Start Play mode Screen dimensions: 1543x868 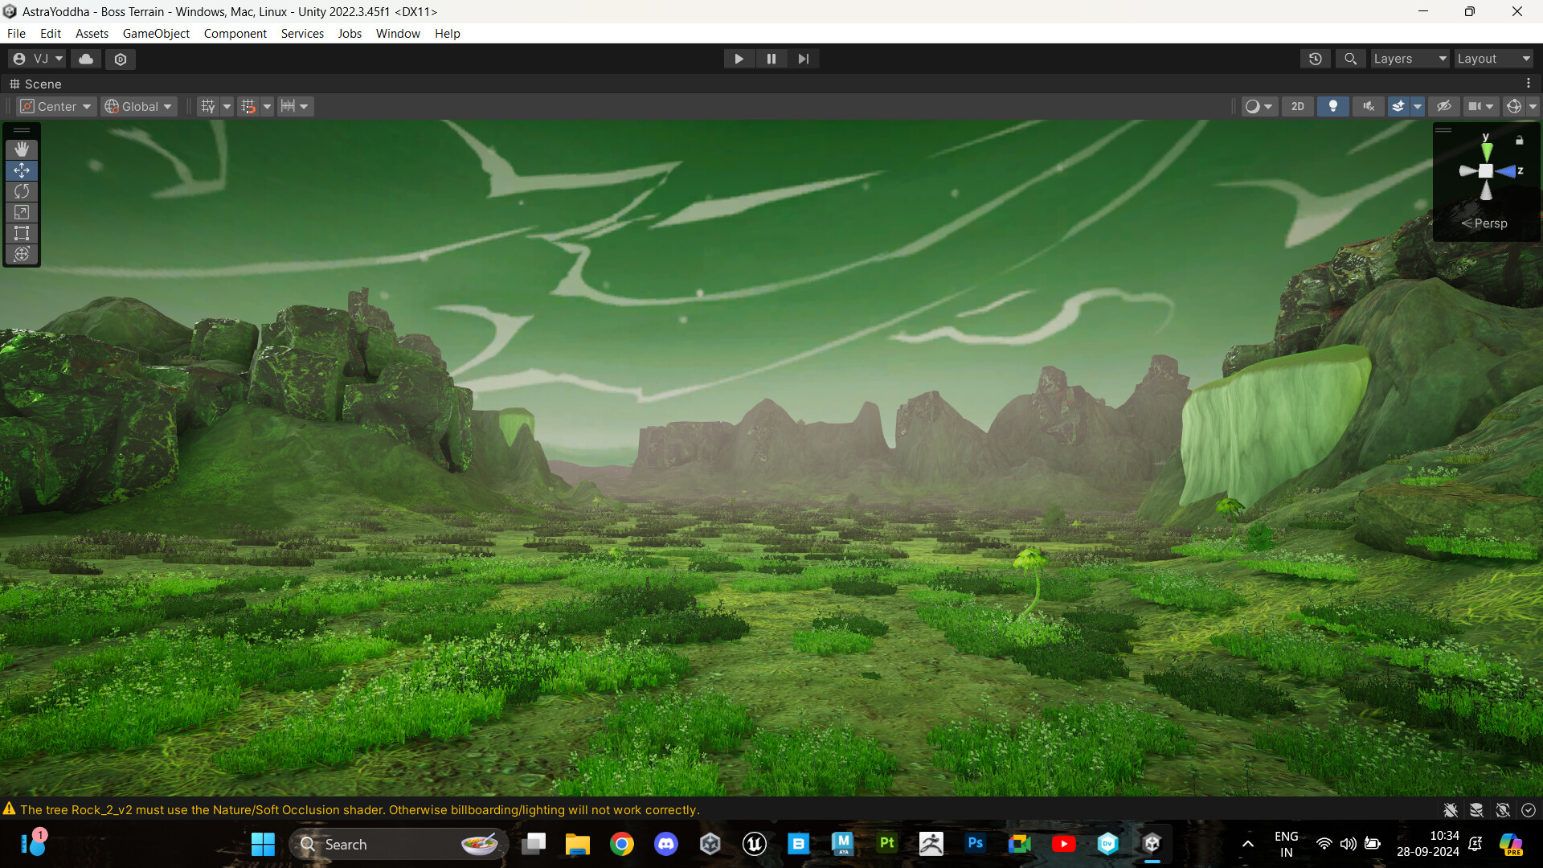739,59
